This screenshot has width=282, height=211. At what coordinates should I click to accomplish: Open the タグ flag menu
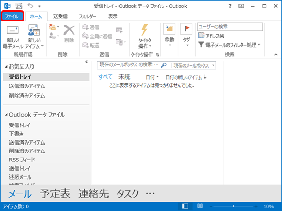coord(186,35)
